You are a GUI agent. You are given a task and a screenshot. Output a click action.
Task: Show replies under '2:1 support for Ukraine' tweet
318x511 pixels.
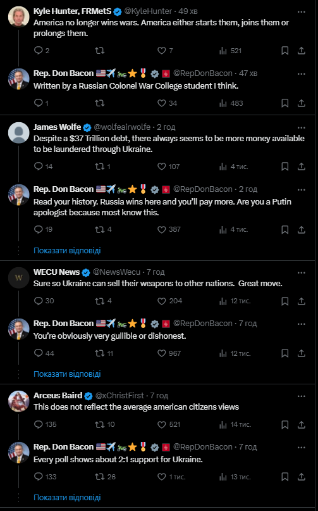pyautogui.click(x=67, y=497)
